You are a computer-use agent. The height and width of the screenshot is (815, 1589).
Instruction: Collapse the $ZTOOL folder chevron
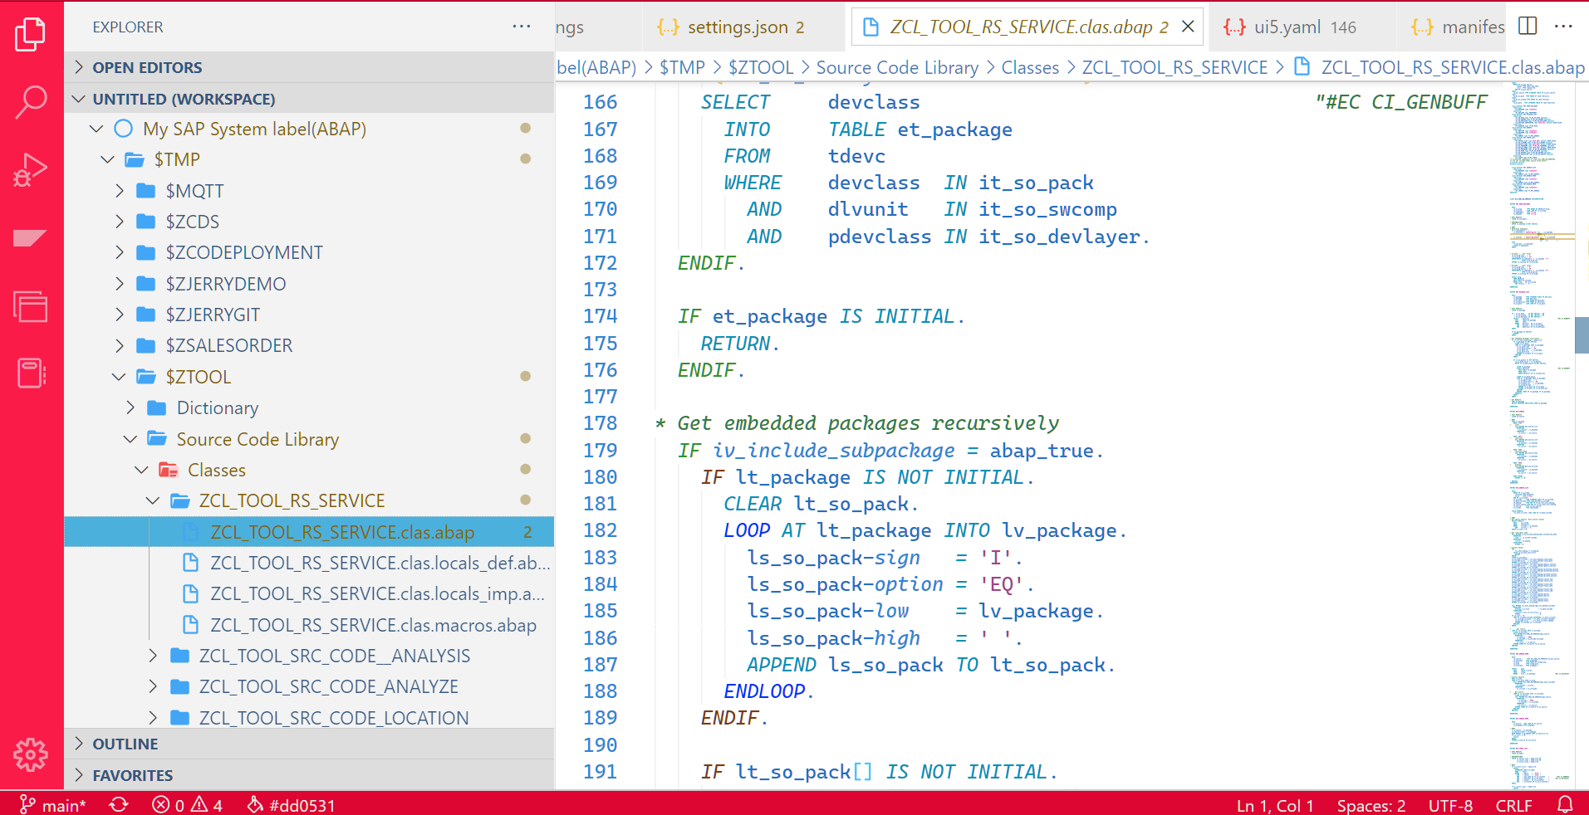(119, 377)
